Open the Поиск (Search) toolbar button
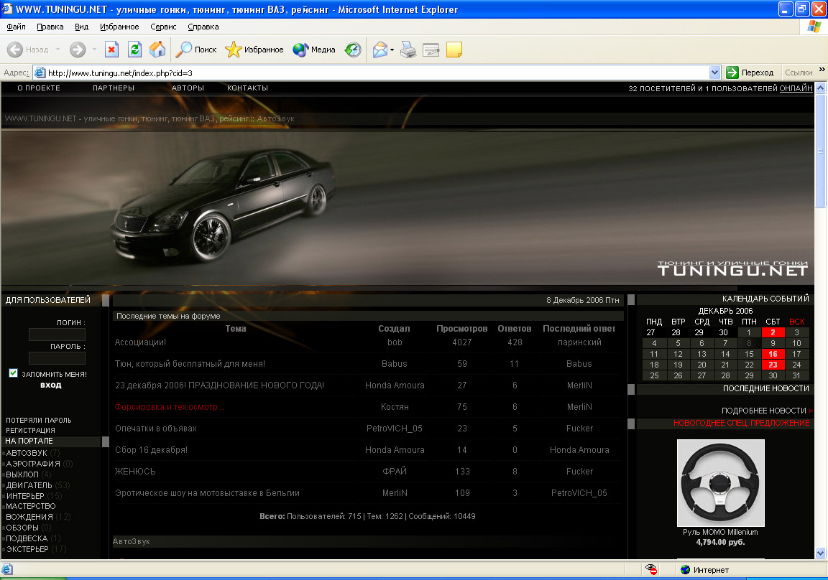This screenshot has width=828, height=580. (x=197, y=50)
